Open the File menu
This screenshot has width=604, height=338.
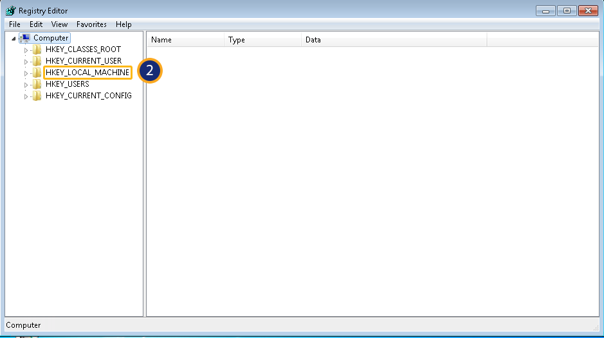coord(15,24)
